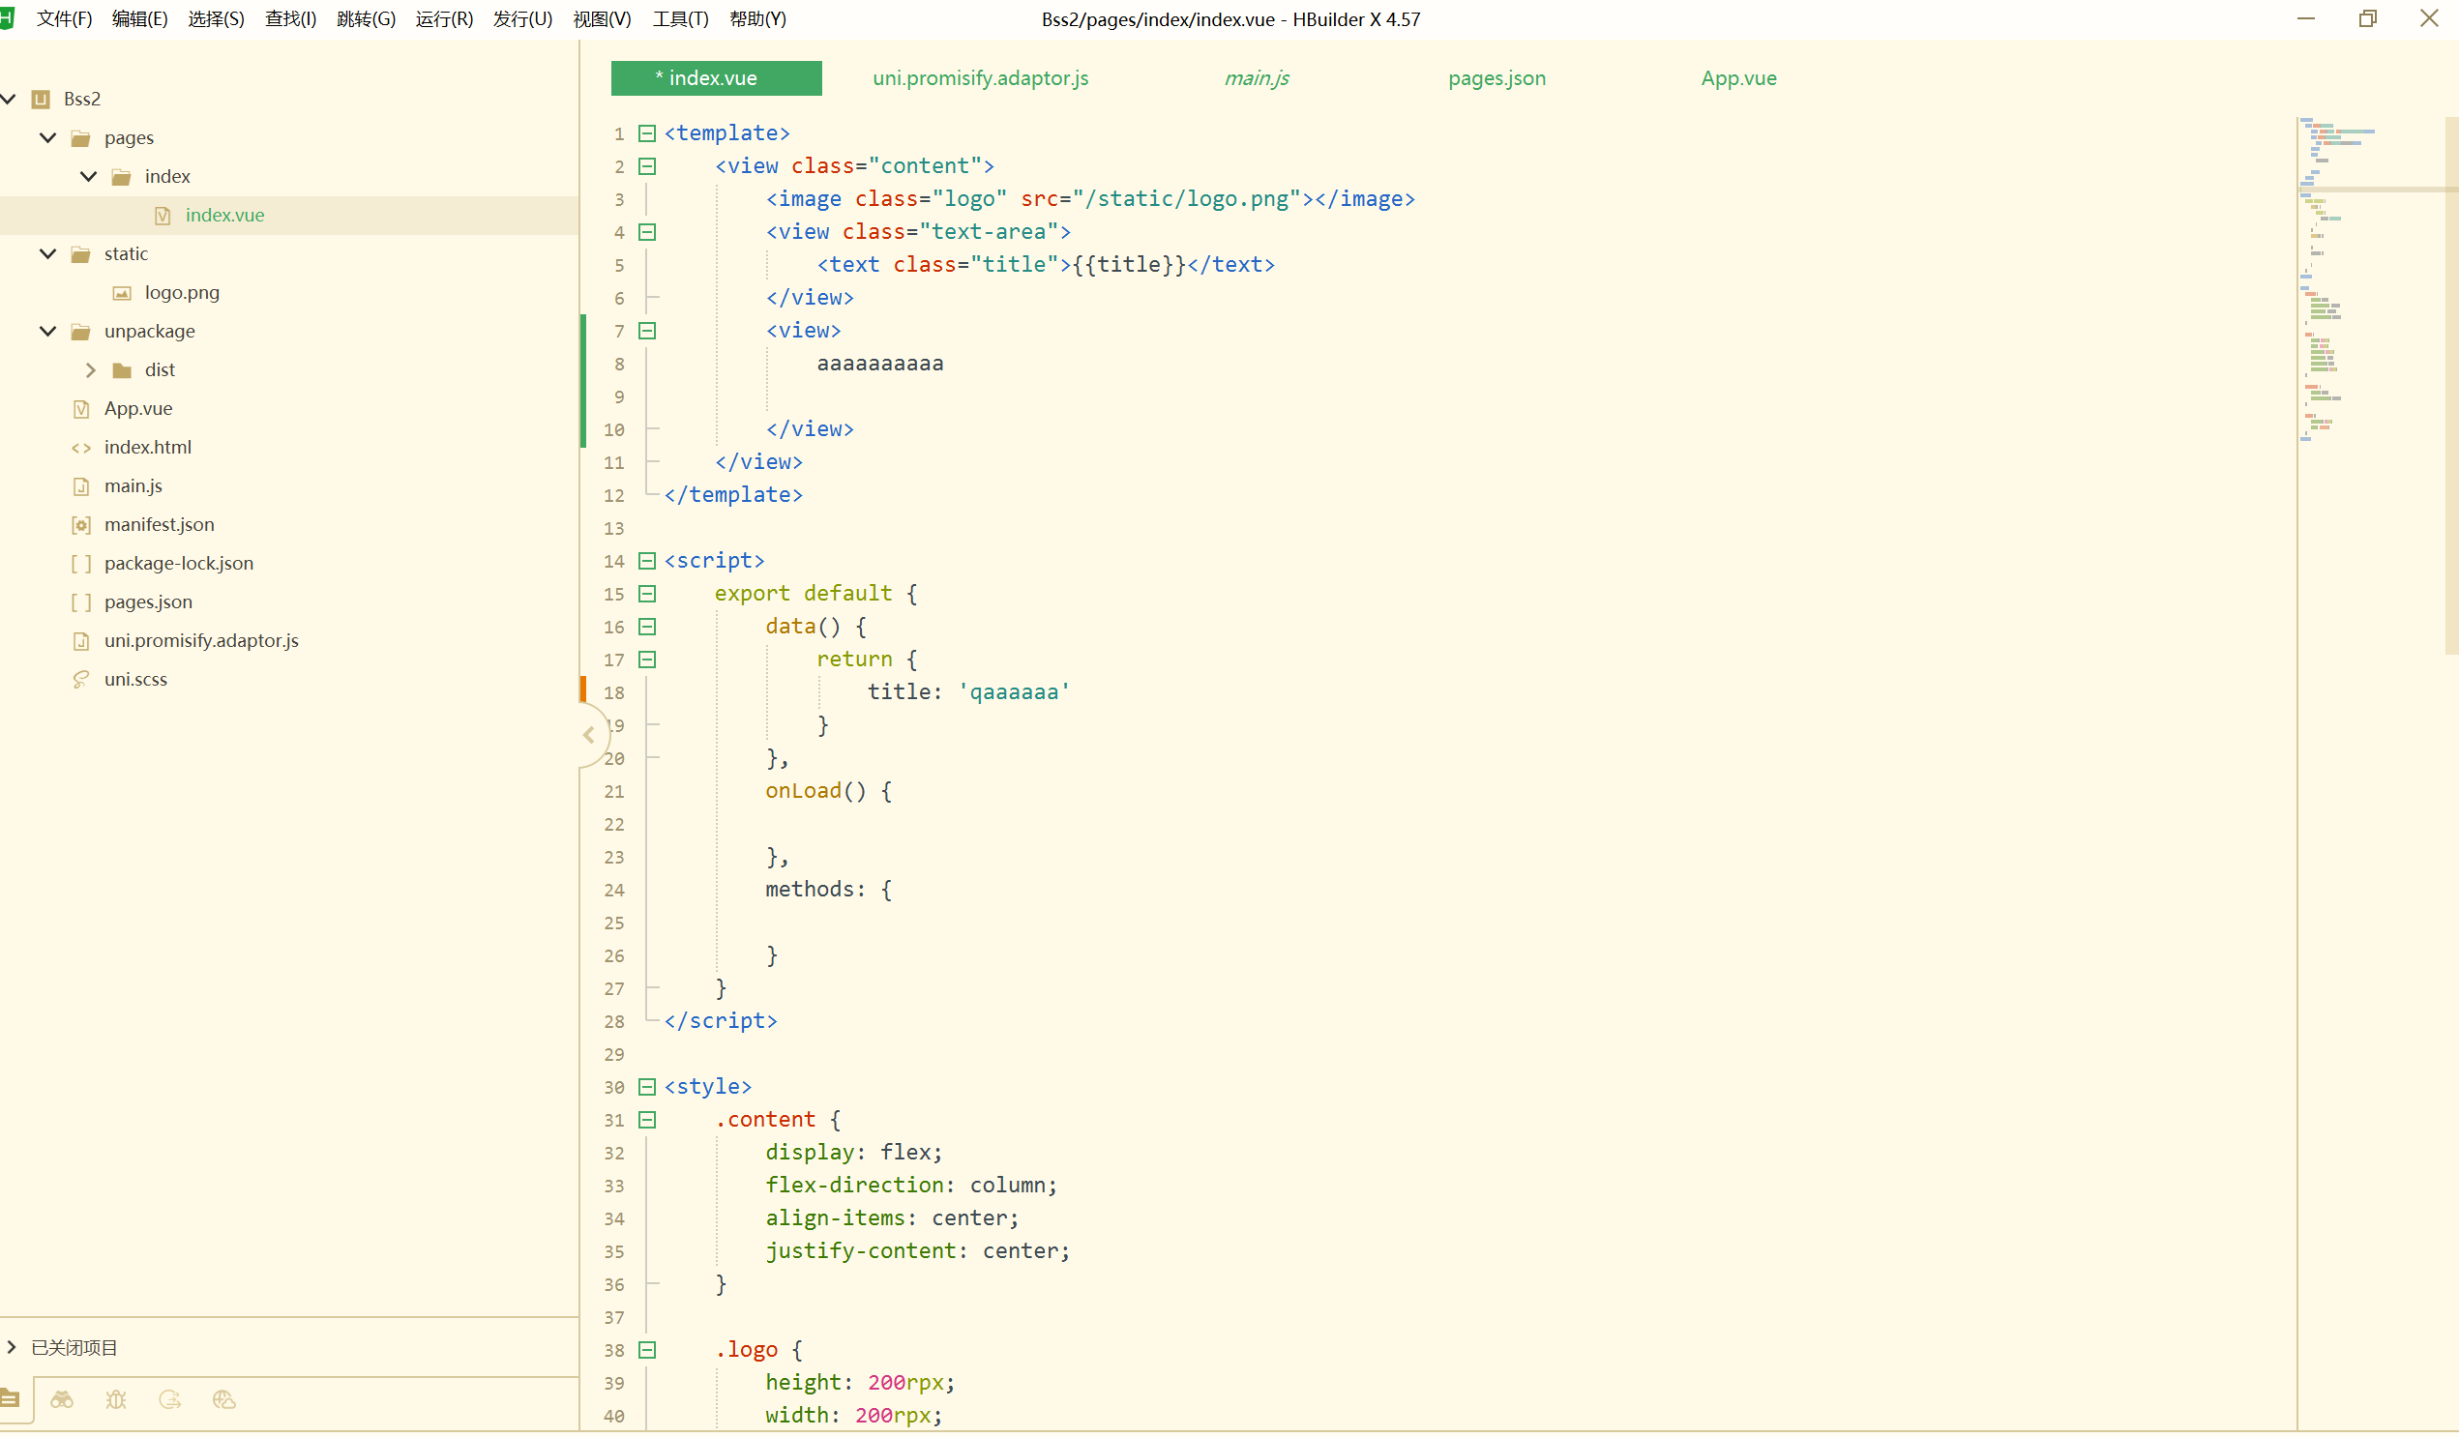
Task: Collapse the pages folder
Action: point(47,137)
